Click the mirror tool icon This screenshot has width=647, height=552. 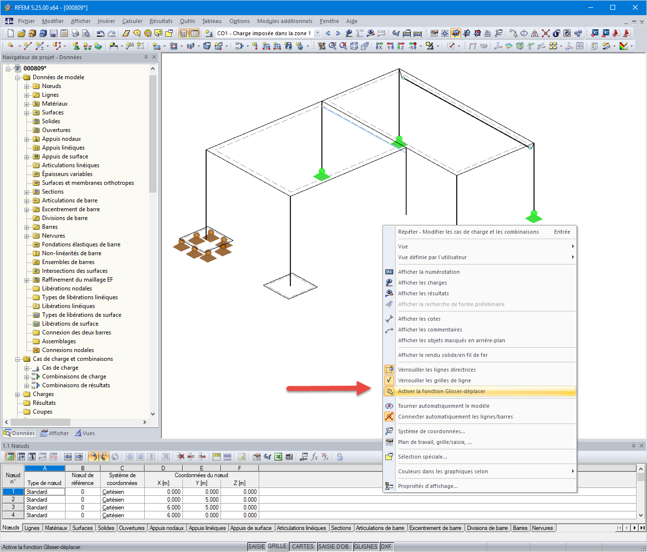point(535,33)
